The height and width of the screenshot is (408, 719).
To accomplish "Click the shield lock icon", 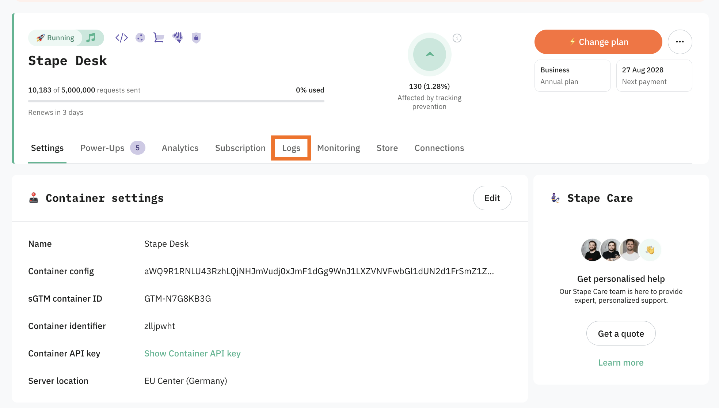I will click(x=196, y=38).
